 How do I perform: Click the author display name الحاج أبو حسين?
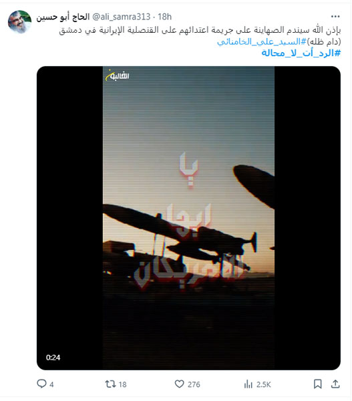(63, 17)
